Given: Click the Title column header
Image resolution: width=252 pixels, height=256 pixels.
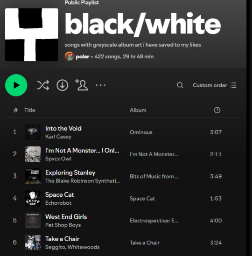Looking at the screenshot, I should [30, 110].
